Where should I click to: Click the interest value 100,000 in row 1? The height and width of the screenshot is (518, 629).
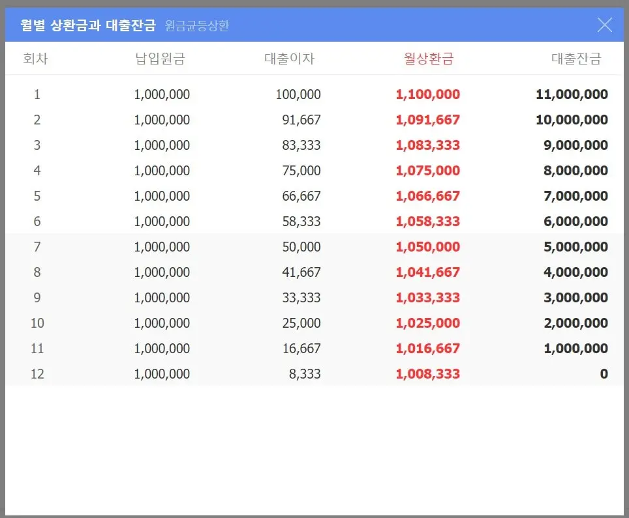click(297, 94)
